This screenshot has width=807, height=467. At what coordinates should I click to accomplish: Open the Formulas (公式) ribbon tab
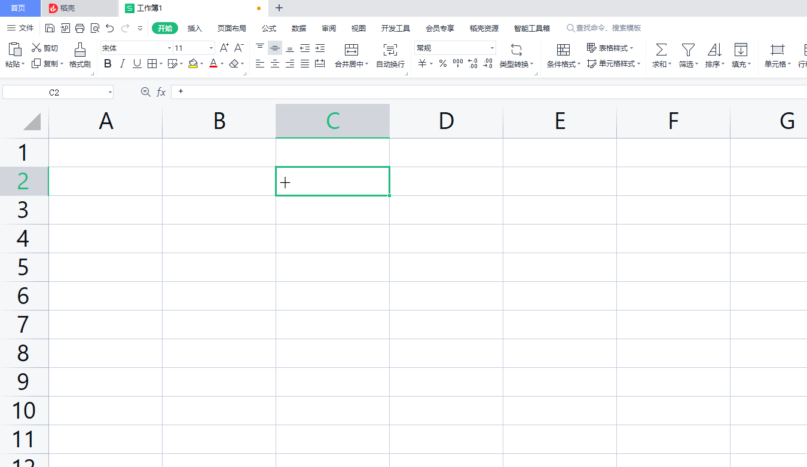(269, 28)
